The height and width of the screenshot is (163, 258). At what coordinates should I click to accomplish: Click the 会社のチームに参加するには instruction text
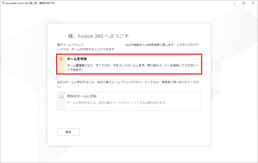[x=128, y=84]
